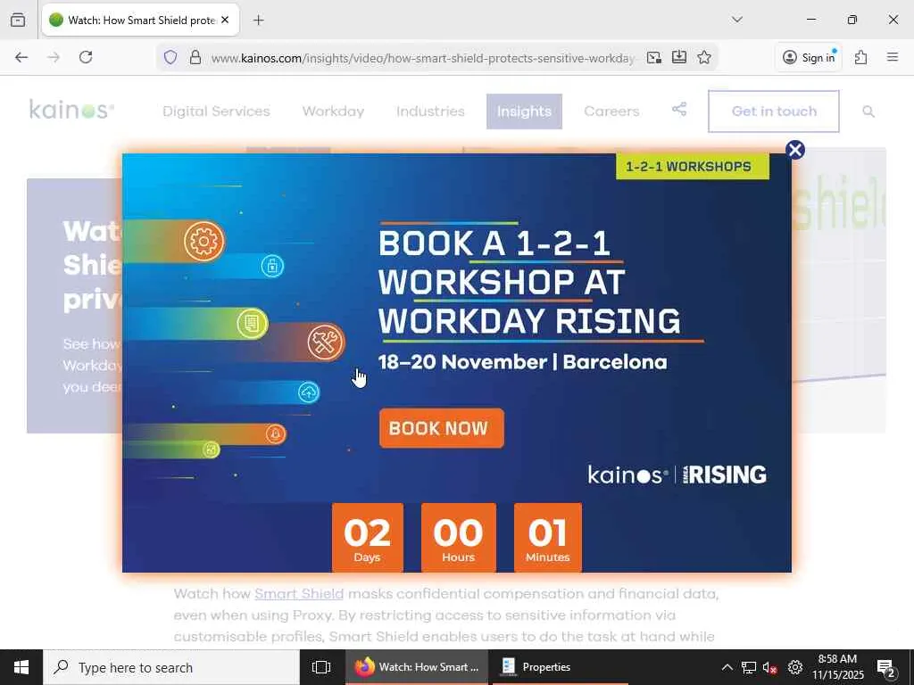Image resolution: width=914 pixels, height=685 pixels.
Task: Open a new browser tab
Action: pyautogui.click(x=258, y=21)
